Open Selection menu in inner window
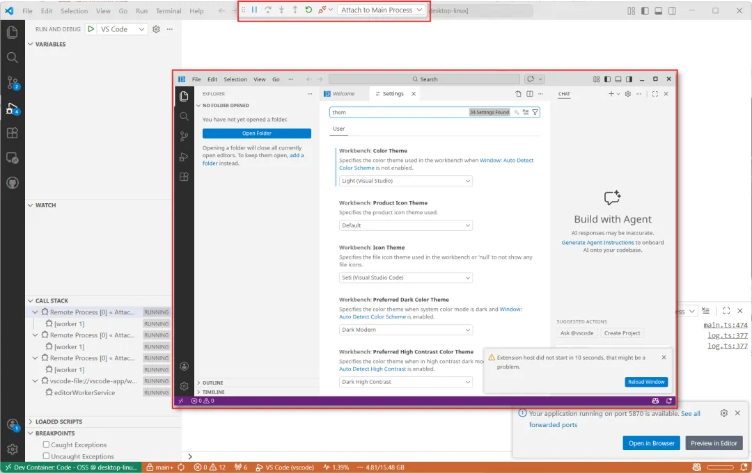Image resolution: width=752 pixels, height=473 pixels. [x=235, y=79]
